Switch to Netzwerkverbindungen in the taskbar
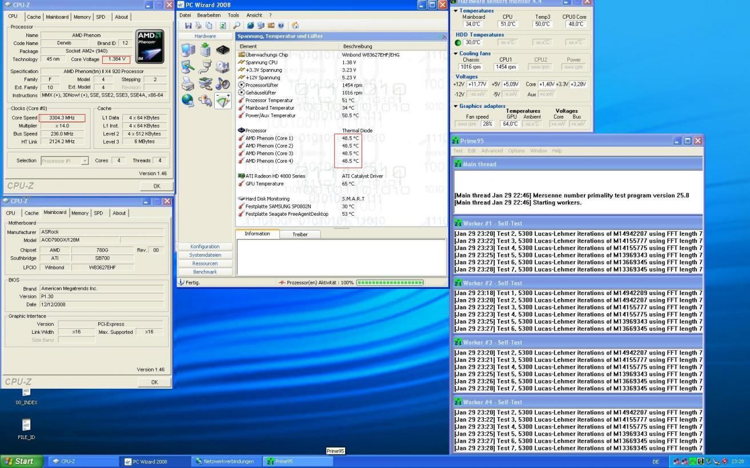The image size is (750, 468). (227, 461)
